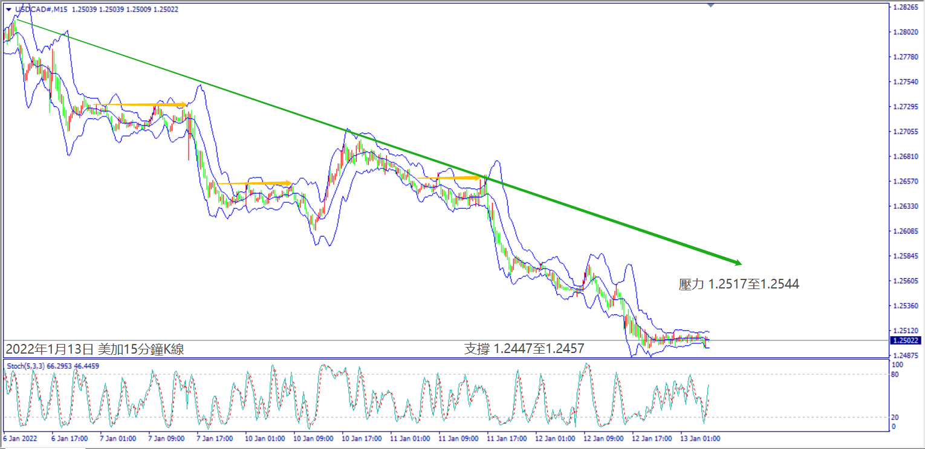Click the 1.26330 price axis label
Screen dimensions: 925x449
pyautogui.click(x=905, y=206)
